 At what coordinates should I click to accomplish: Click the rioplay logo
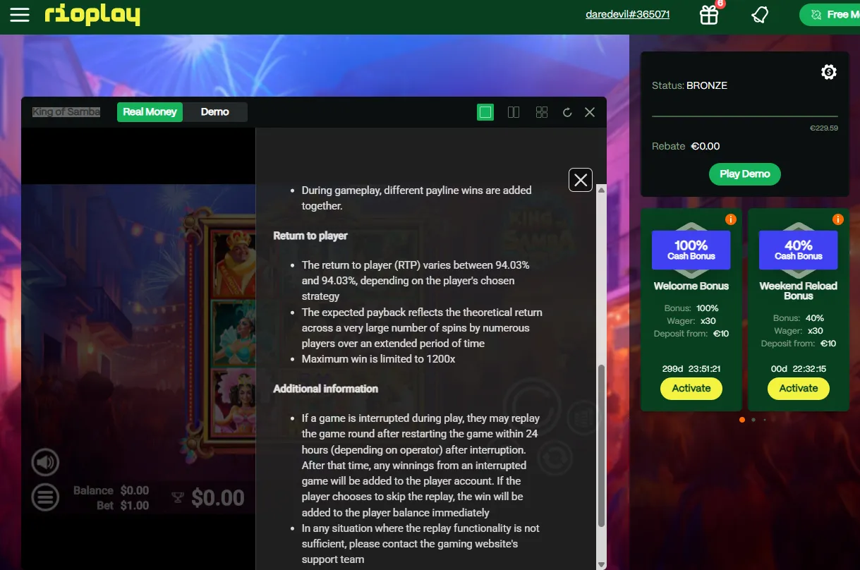pos(92,14)
